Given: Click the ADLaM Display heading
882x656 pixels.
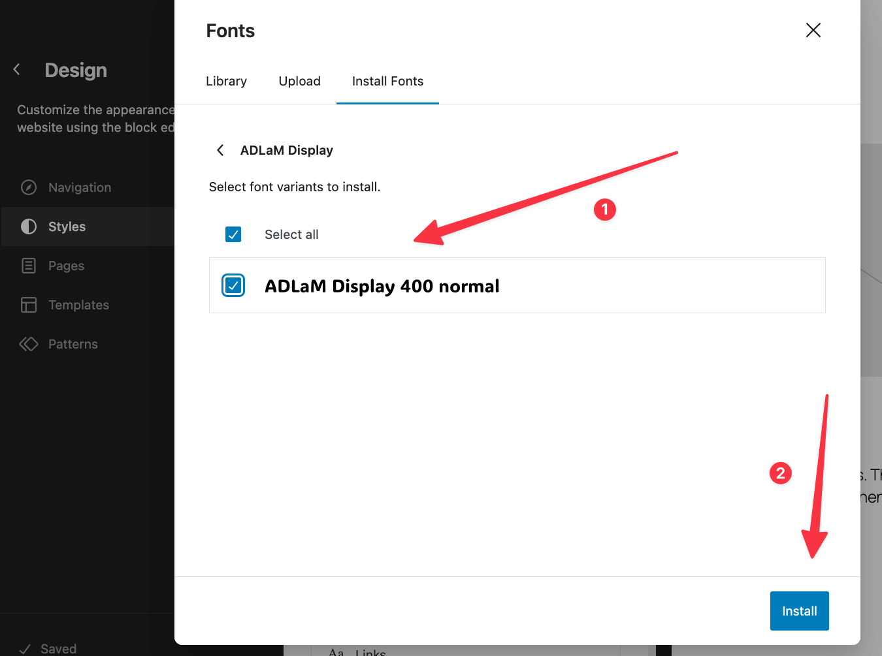Looking at the screenshot, I should 287,150.
